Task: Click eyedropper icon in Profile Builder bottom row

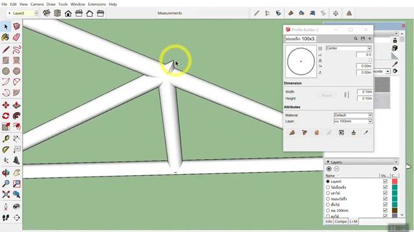Action: click(365, 132)
